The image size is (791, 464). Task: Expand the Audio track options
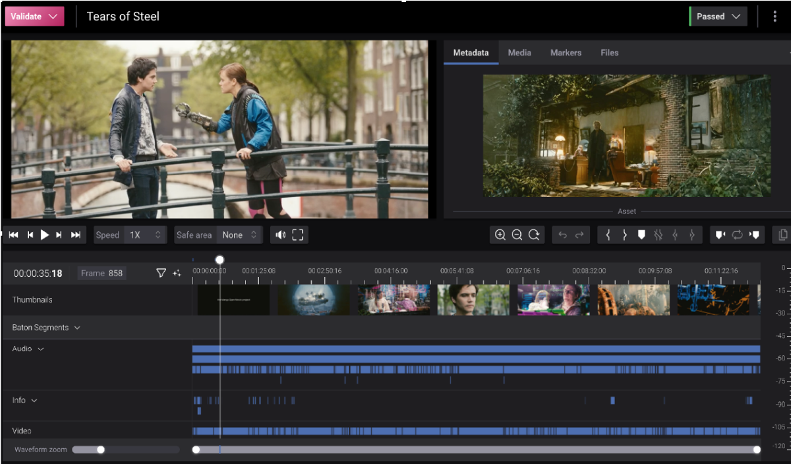41,349
